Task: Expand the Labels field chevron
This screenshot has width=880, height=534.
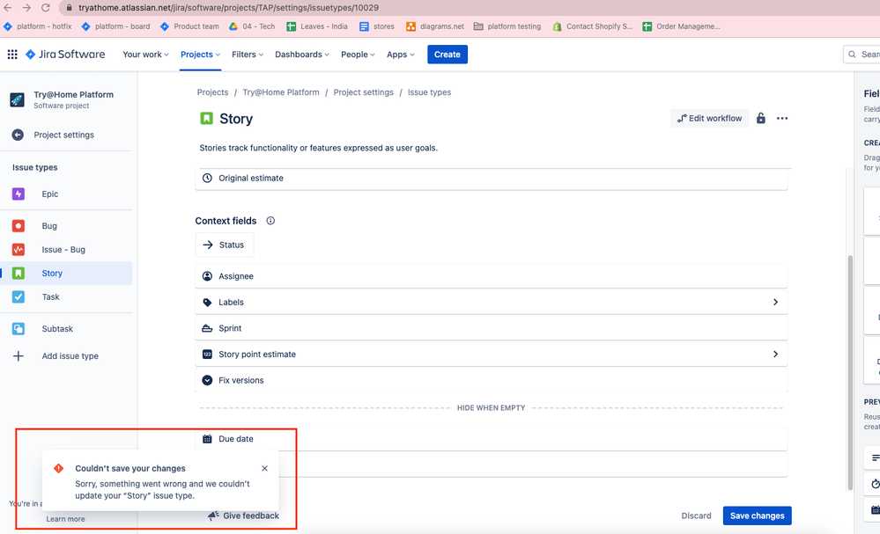Action: [775, 302]
